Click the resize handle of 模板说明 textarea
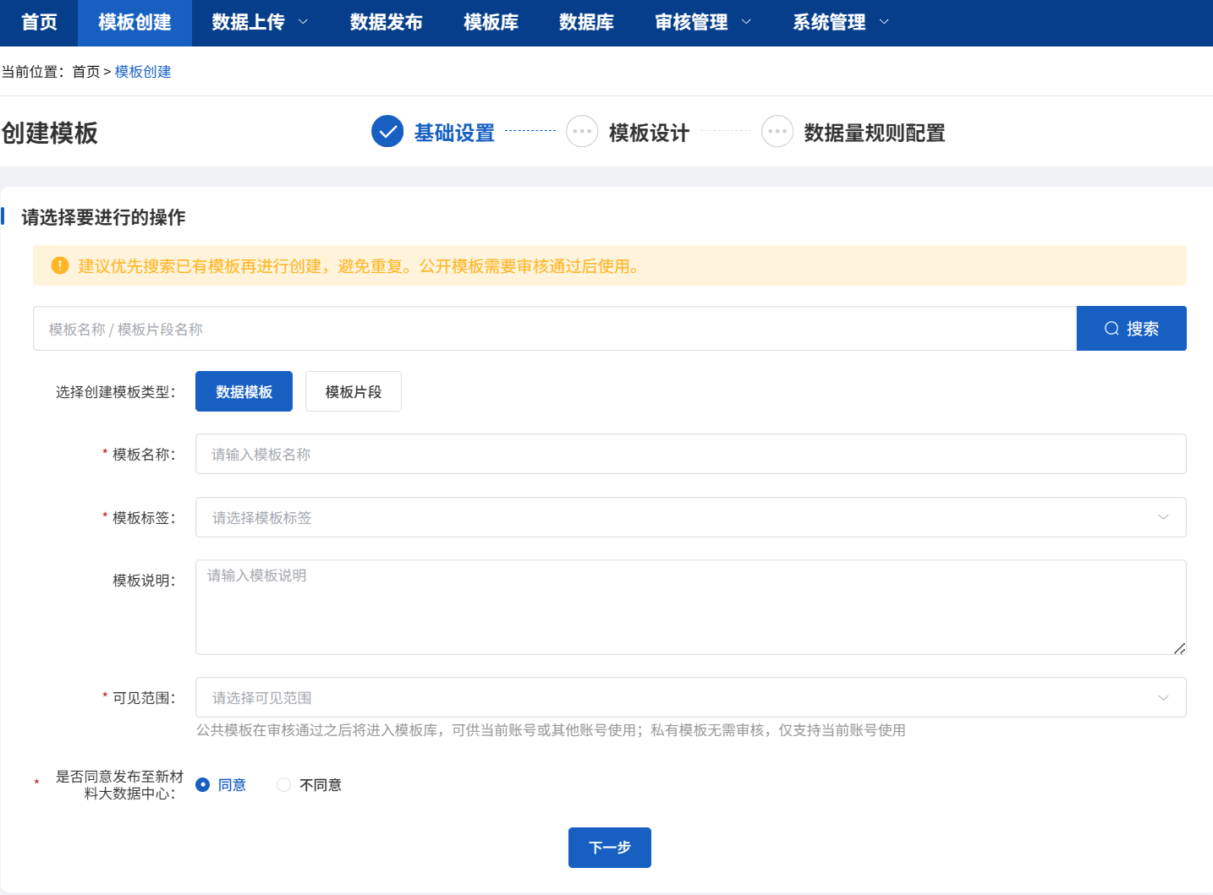This screenshot has width=1213, height=895. point(1179,648)
